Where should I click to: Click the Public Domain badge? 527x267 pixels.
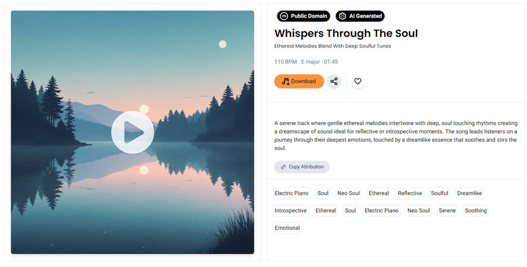(304, 16)
